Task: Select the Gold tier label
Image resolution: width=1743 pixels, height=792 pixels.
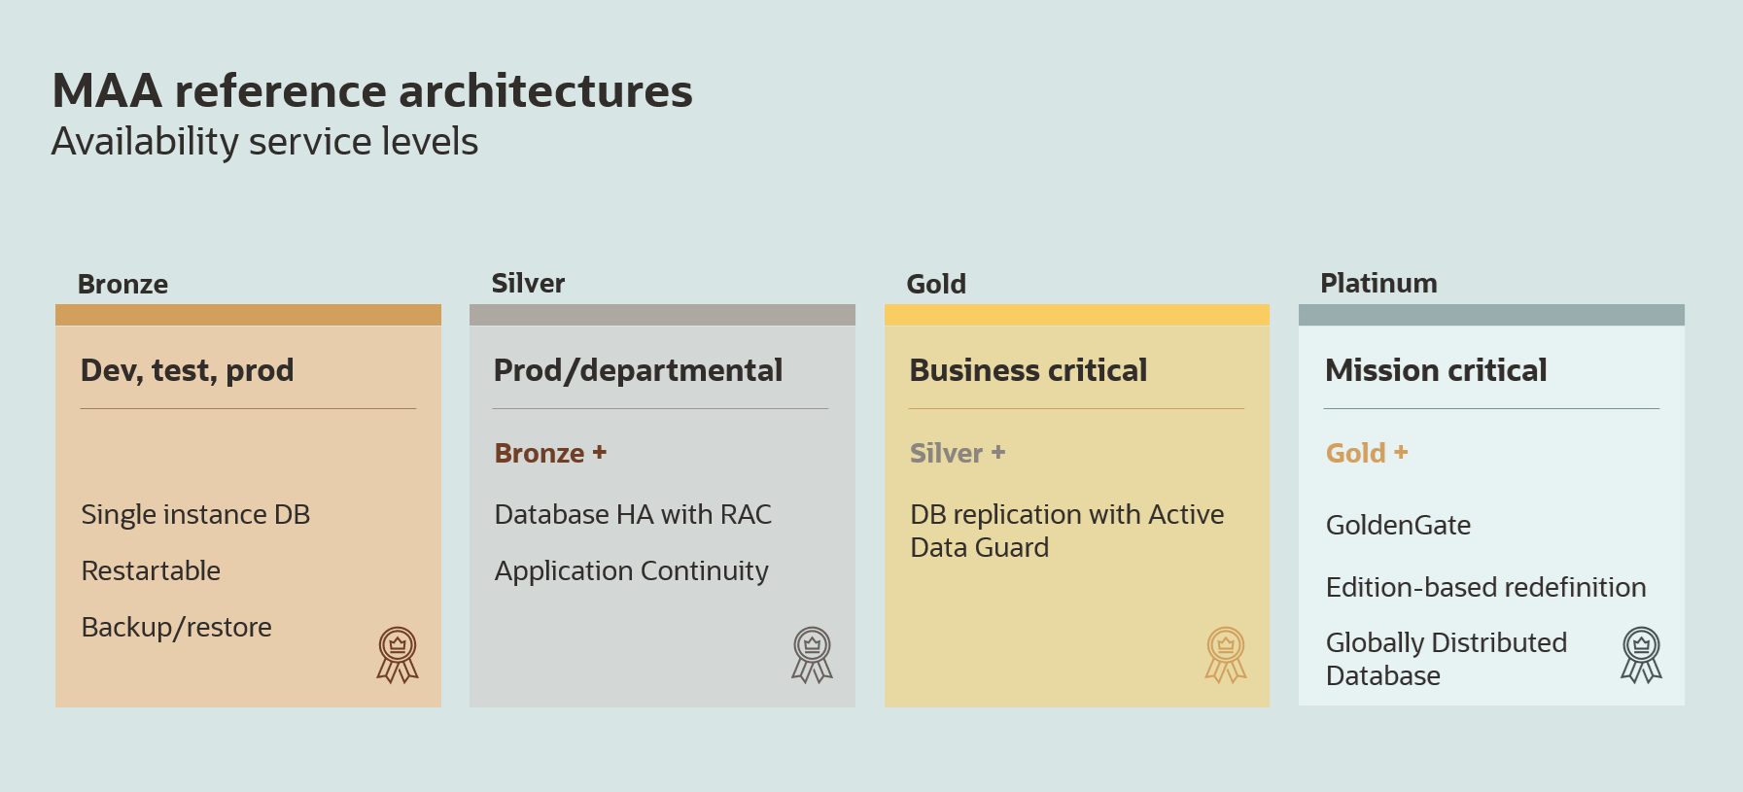Action: tap(936, 285)
